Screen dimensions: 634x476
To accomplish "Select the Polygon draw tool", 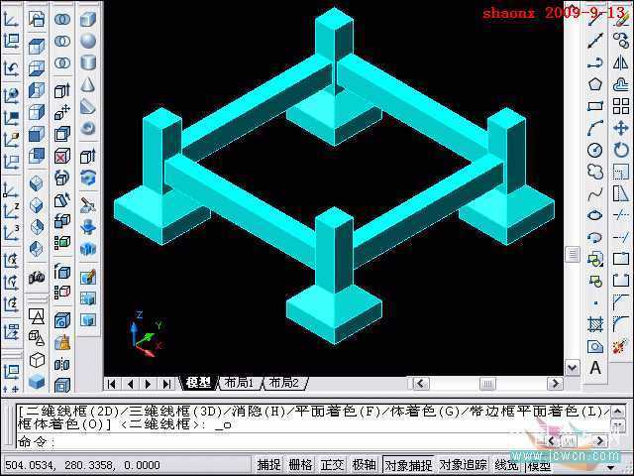I will click(x=594, y=84).
